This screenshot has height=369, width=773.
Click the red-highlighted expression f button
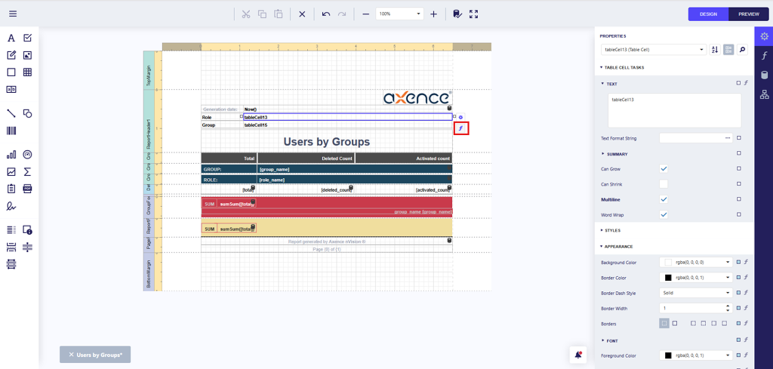[x=461, y=128]
